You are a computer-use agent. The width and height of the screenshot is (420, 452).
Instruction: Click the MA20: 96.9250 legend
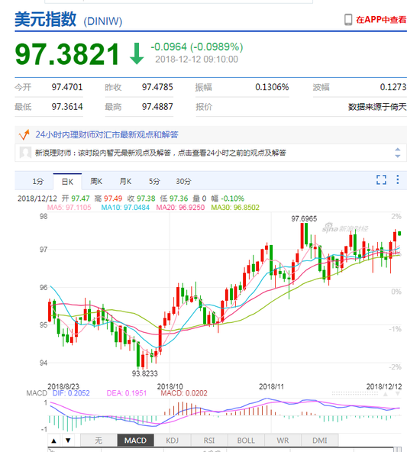click(180, 208)
